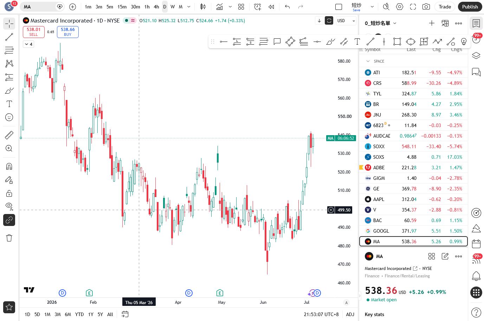
Task: Open the chart patterns tool group
Action: (9, 64)
